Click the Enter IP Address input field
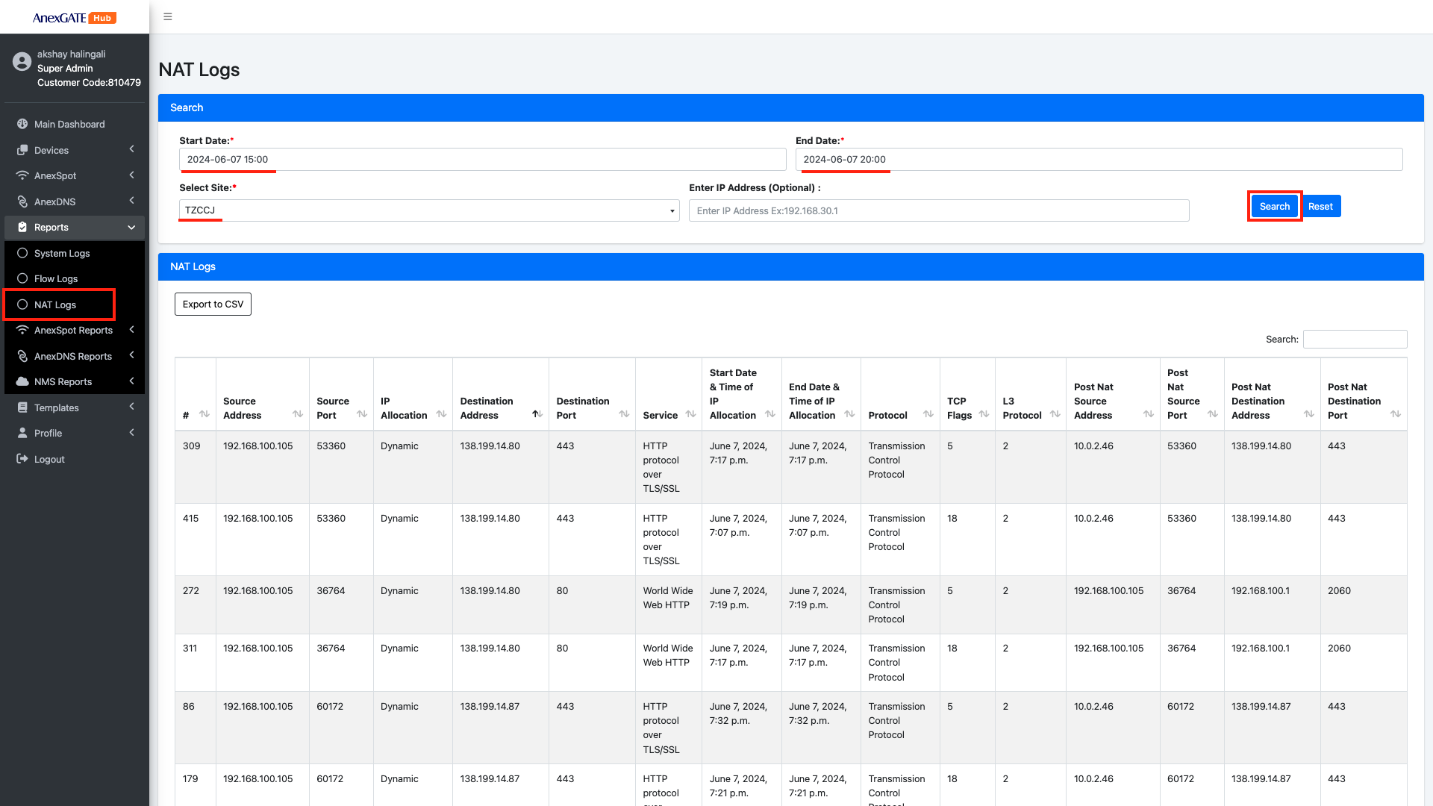 coord(938,210)
